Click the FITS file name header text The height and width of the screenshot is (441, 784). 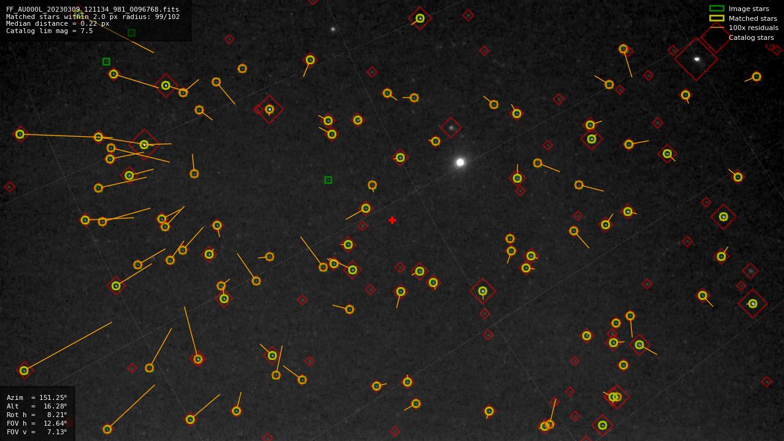tap(93, 9)
